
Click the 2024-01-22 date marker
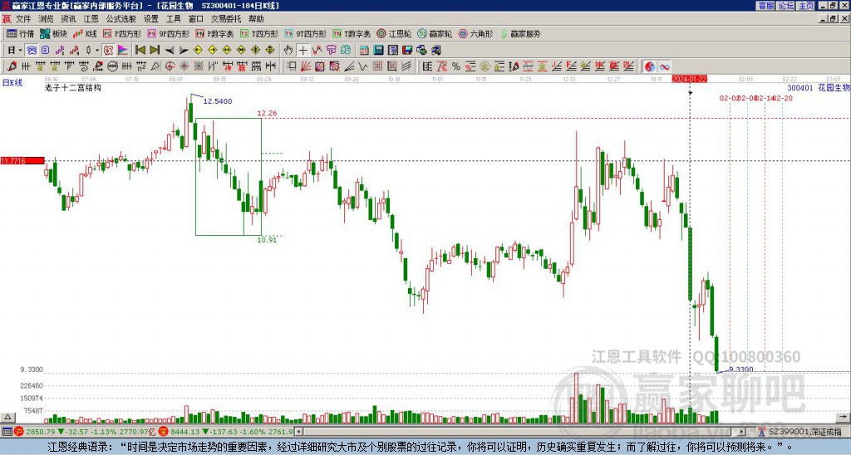click(689, 79)
